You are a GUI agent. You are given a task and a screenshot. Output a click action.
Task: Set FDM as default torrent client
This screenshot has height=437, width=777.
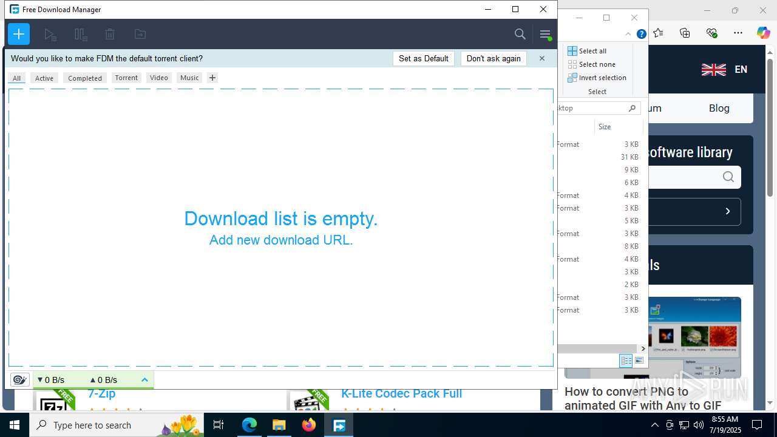(424, 58)
